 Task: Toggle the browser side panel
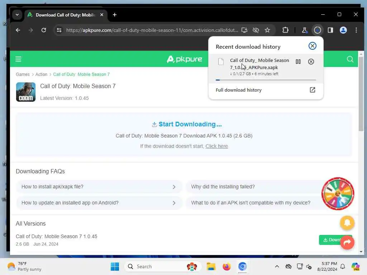[330, 30]
